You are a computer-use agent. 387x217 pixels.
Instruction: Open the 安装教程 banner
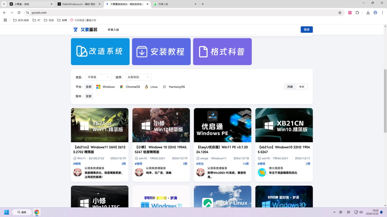[161, 52]
